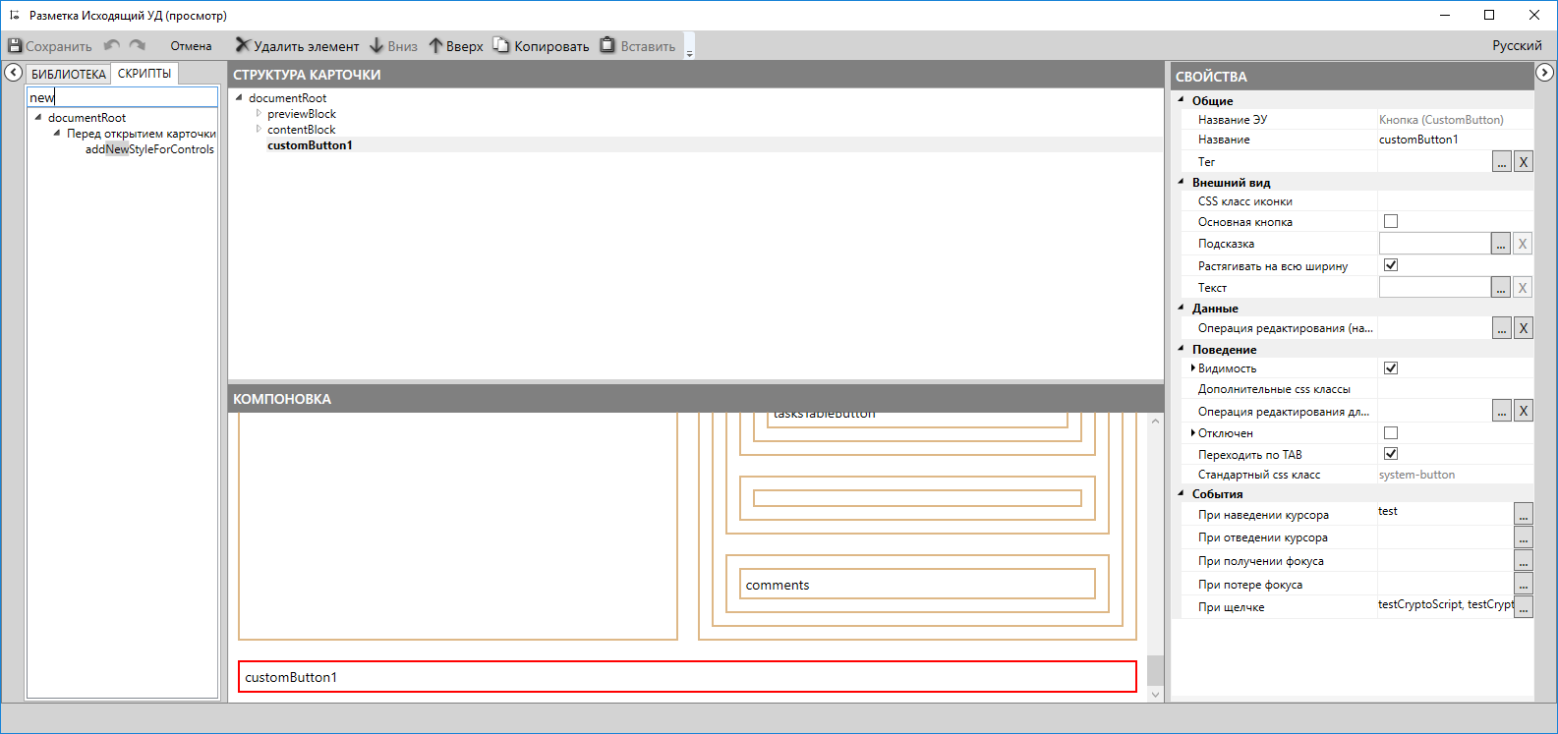Edit При щелчке event script
The image size is (1558, 734).
point(1523,607)
